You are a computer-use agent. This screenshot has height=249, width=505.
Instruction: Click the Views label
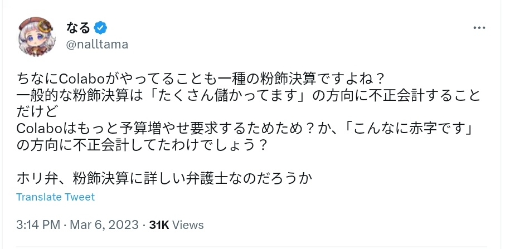(188, 225)
